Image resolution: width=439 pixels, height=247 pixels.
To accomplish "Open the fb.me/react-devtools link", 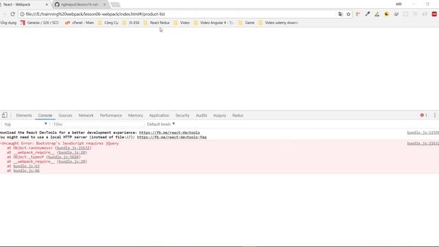I will tap(169, 132).
